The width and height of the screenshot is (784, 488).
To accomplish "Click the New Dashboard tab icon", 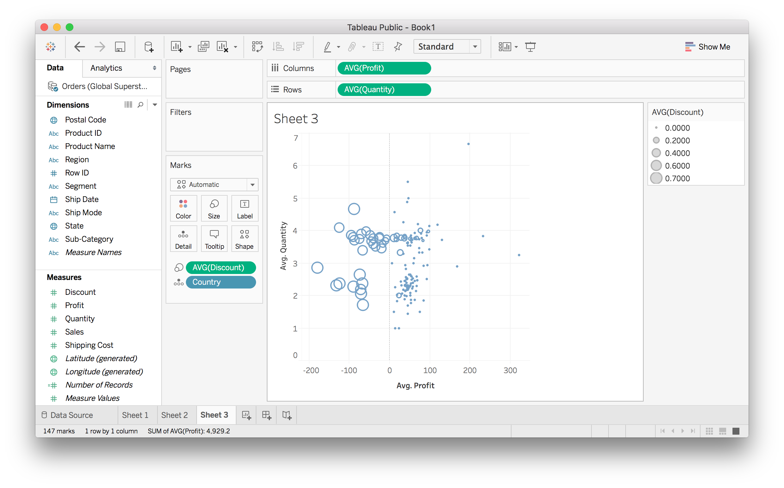I will click(266, 415).
